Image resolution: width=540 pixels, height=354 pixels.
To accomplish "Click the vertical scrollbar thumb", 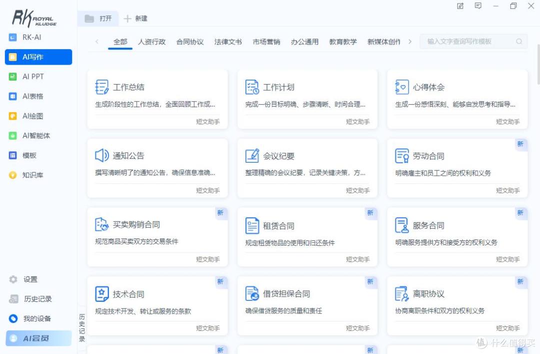I will 538,64.
